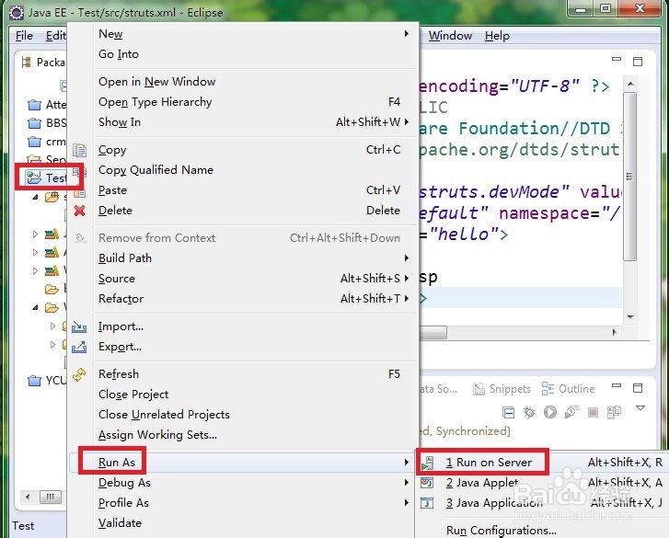Click the Java Application icon
This screenshot has width=669, height=538.
[427, 503]
